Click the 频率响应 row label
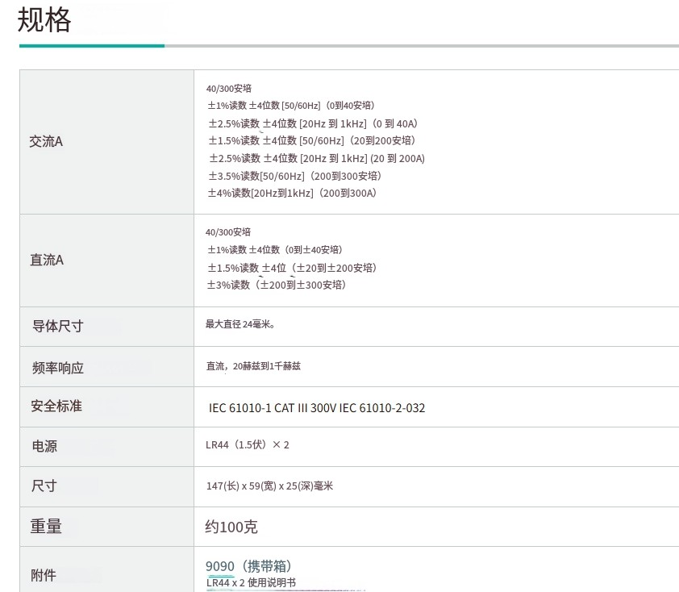The image size is (679, 592). [x=57, y=367]
